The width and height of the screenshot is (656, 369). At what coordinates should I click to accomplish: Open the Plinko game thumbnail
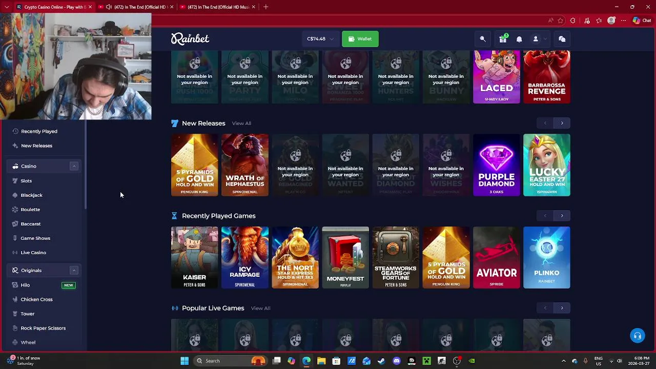coord(546,257)
